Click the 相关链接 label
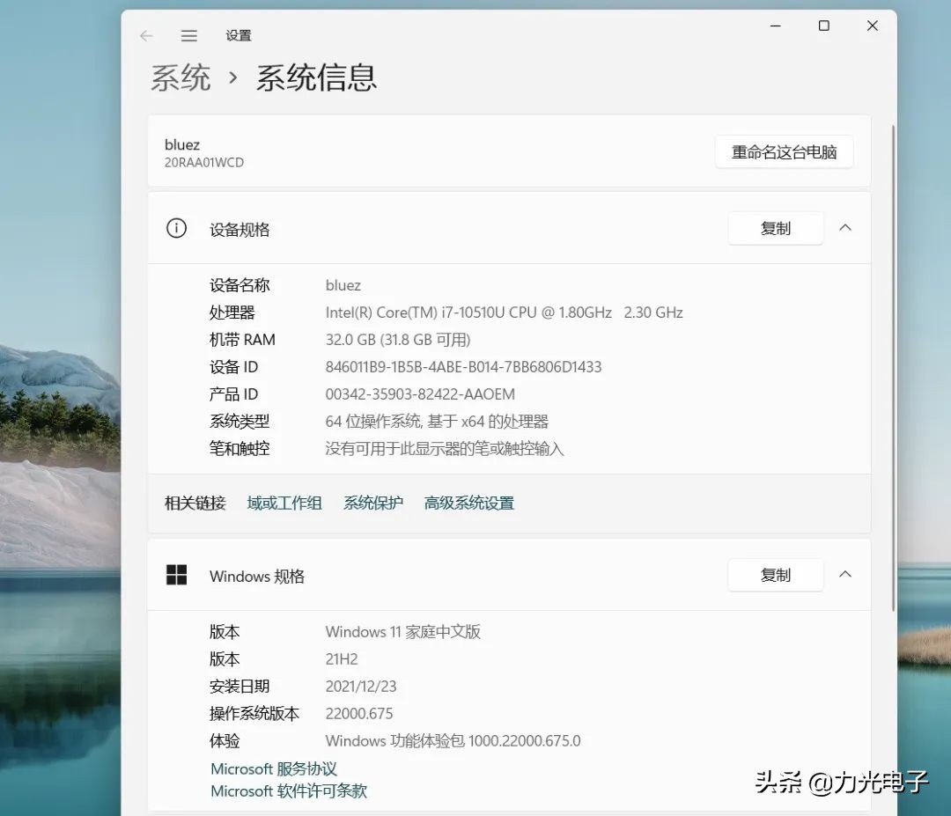This screenshot has width=951, height=816. click(x=195, y=504)
